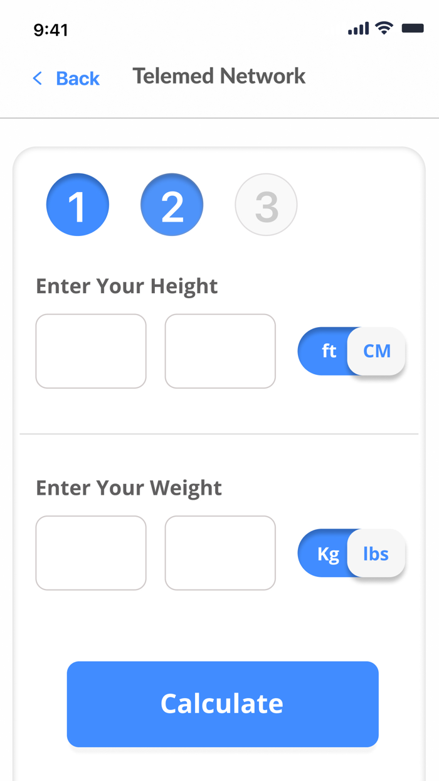Toggle the height unit switch
The image size is (439, 781).
351,351
